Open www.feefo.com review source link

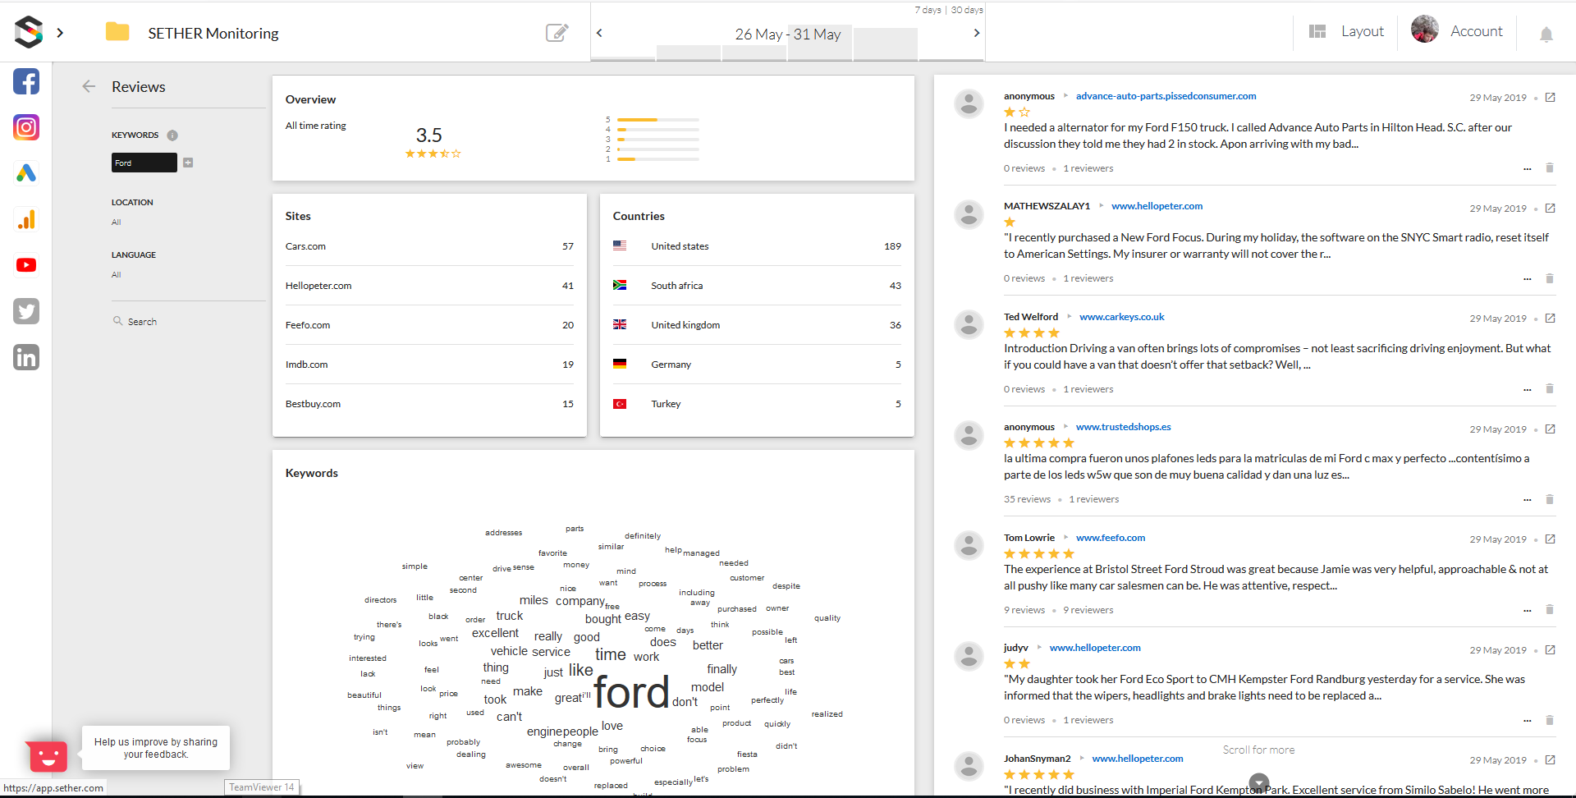[1110, 538]
